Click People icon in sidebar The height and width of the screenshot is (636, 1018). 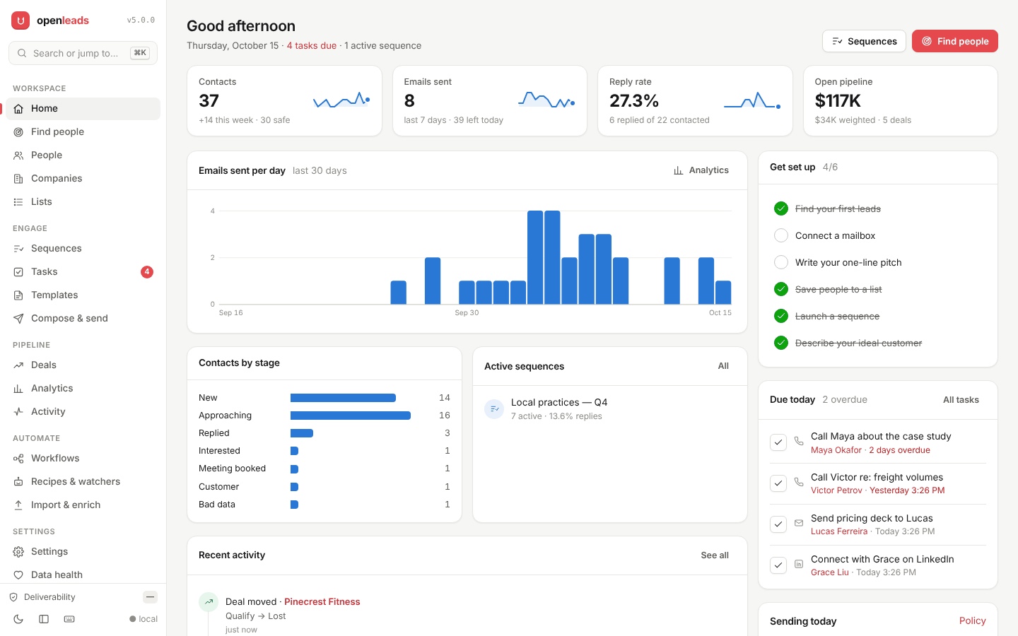pos(18,155)
